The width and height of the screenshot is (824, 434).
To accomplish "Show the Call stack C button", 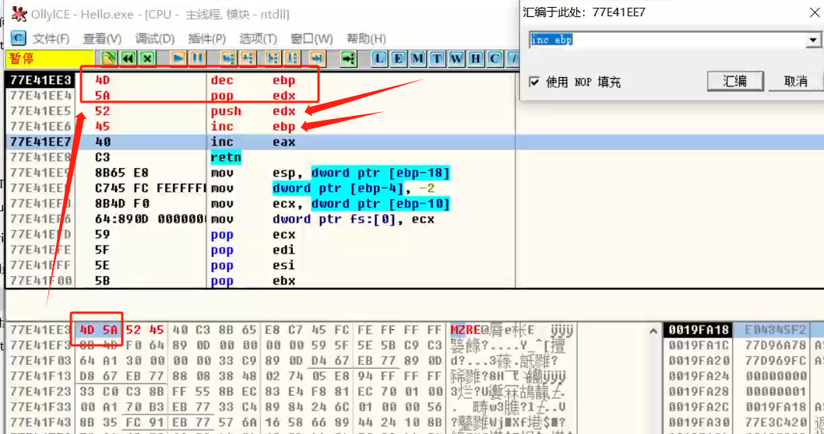I will click(495, 58).
